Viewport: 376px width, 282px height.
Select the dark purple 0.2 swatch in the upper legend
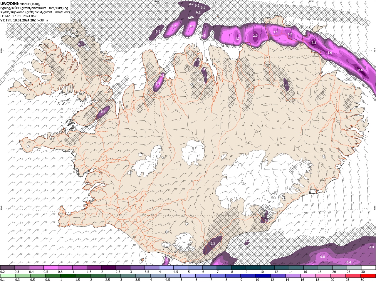click(x=8, y=268)
